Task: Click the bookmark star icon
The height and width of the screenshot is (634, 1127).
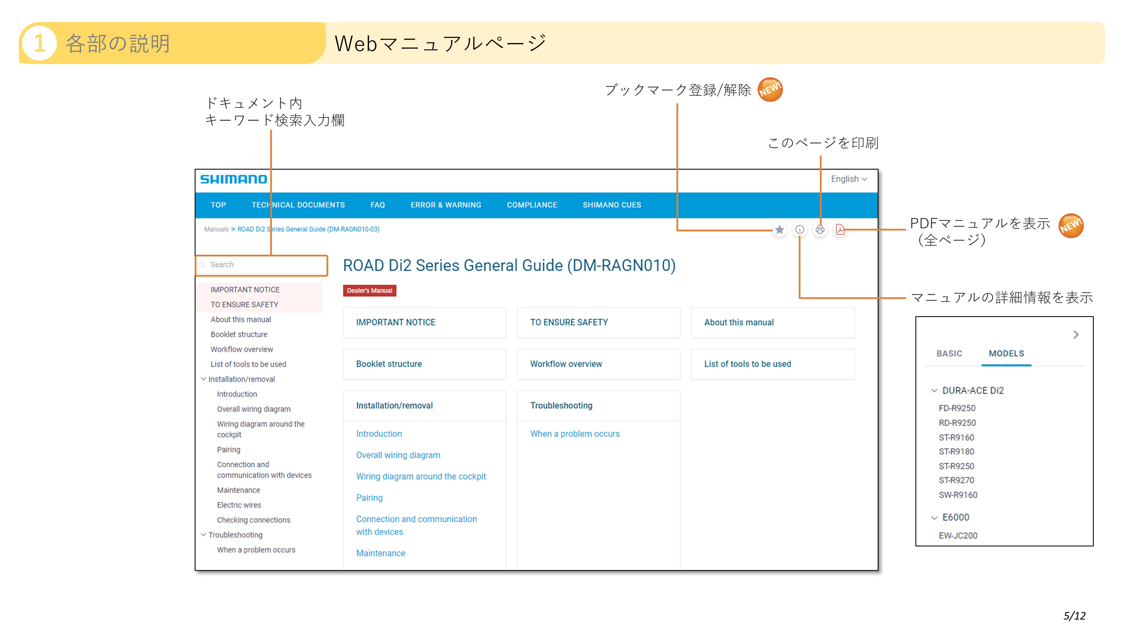Action: pyautogui.click(x=779, y=229)
